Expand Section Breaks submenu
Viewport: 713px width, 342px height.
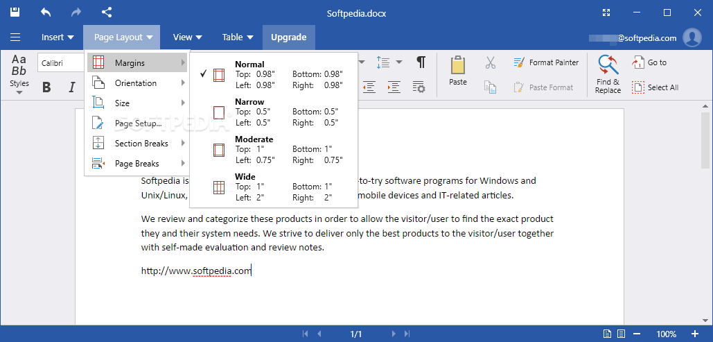point(137,143)
